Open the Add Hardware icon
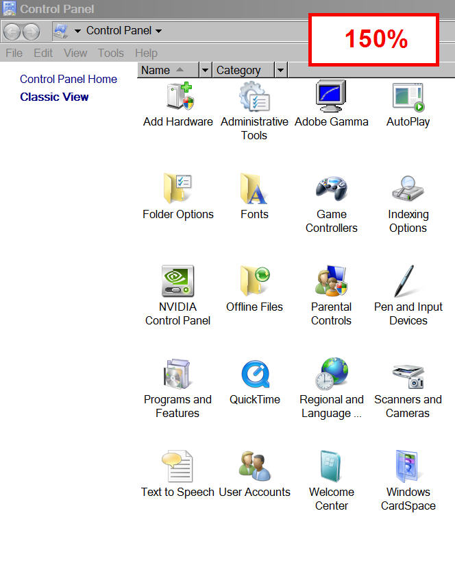 coord(180,95)
